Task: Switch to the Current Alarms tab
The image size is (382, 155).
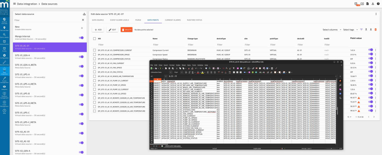Action: [x=173, y=20]
